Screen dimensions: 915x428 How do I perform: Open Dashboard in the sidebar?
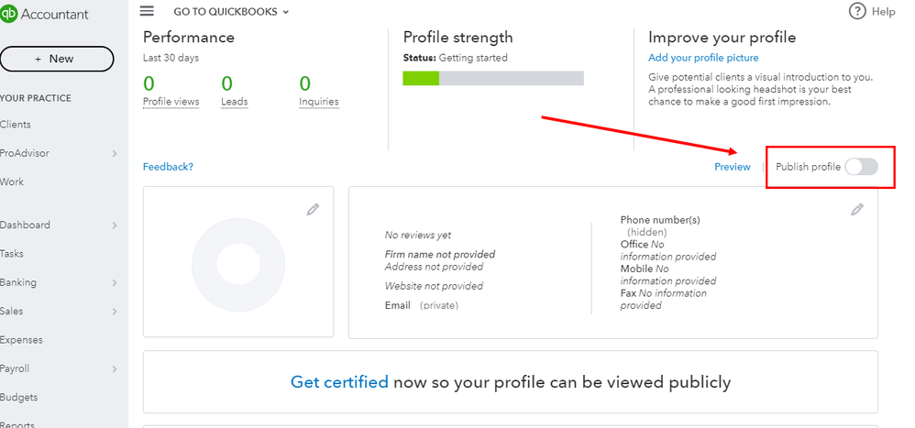pyautogui.click(x=25, y=225)
